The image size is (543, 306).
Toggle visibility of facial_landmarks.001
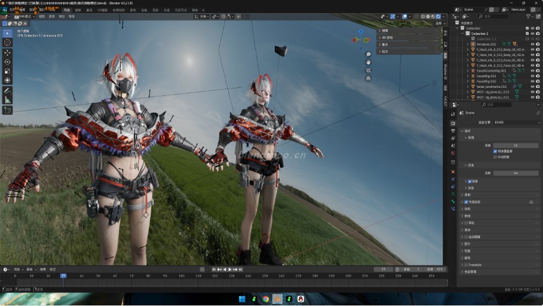coord(532,87)
